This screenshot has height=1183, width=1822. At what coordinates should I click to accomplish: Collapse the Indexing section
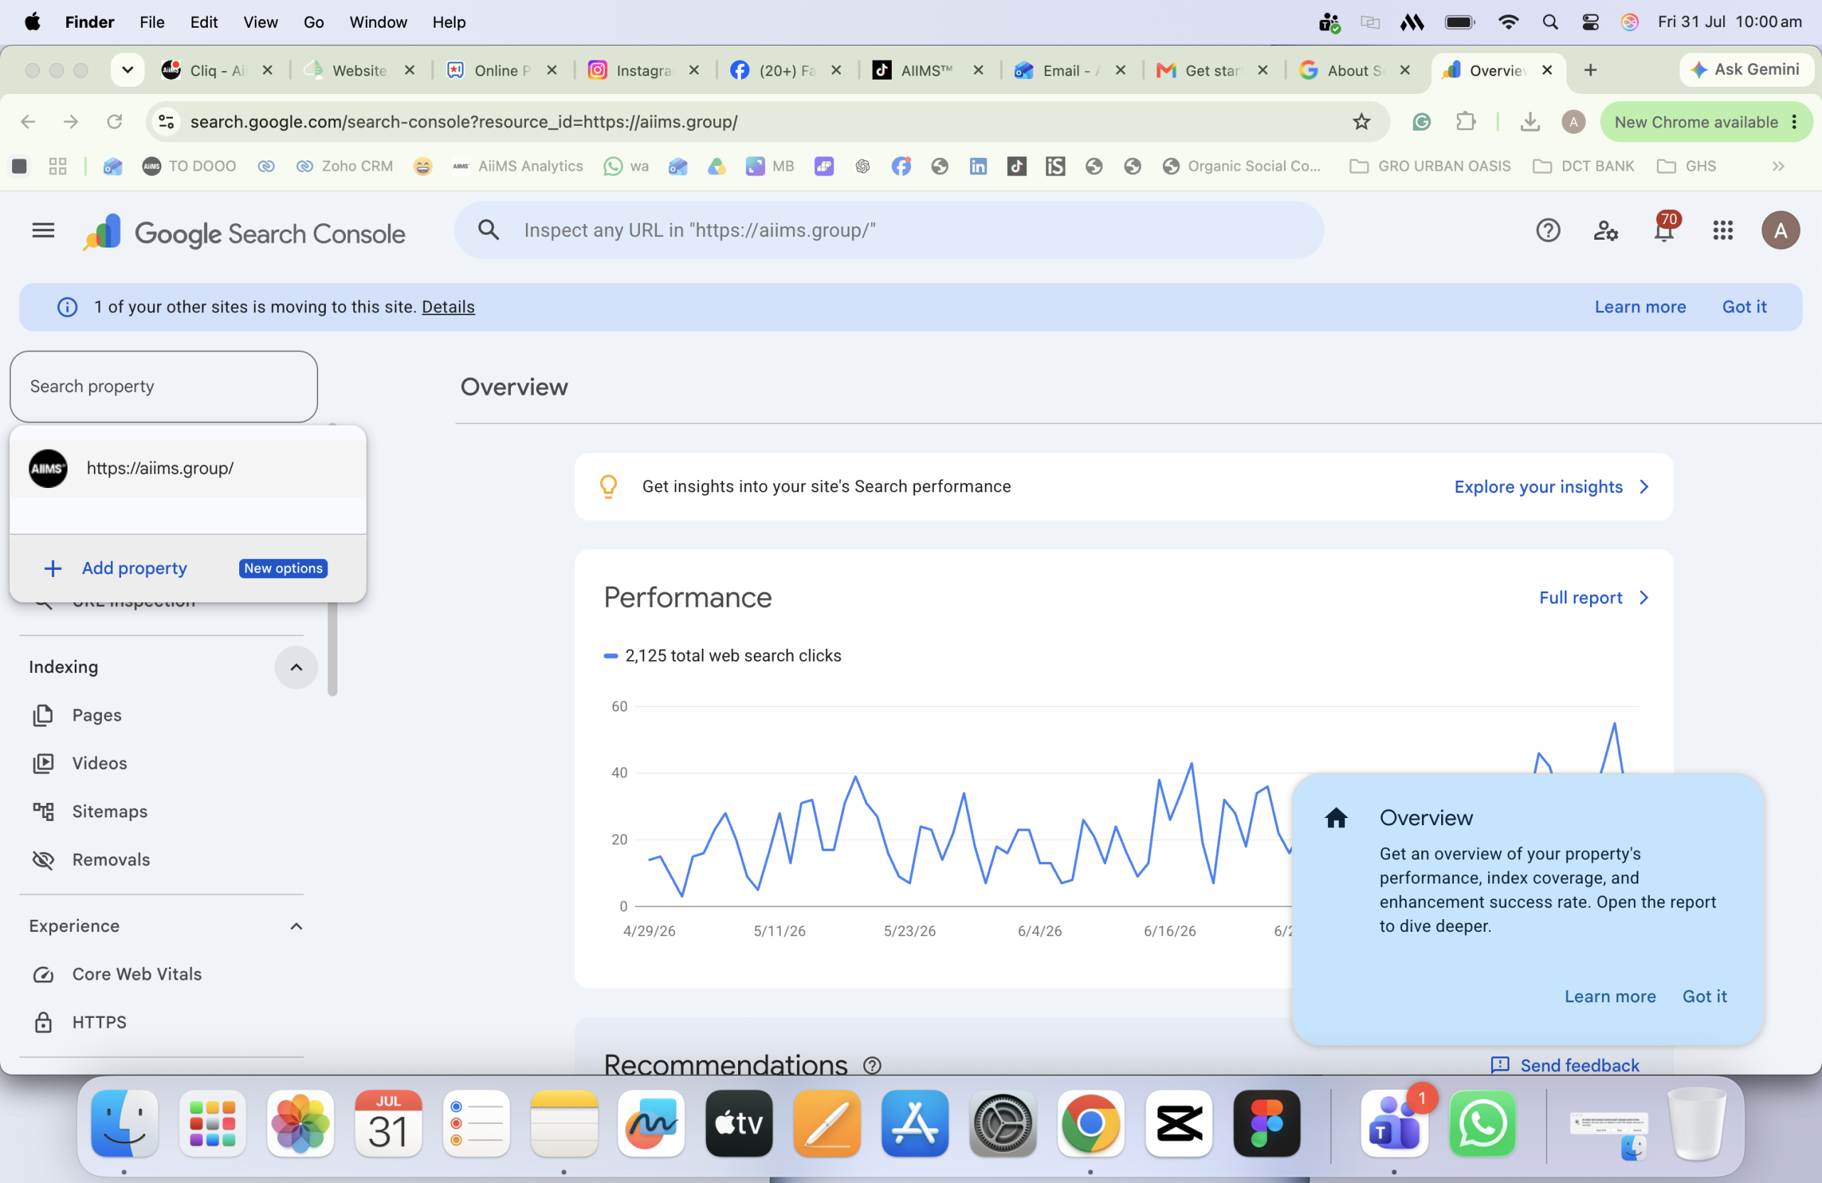coord(296,667)
